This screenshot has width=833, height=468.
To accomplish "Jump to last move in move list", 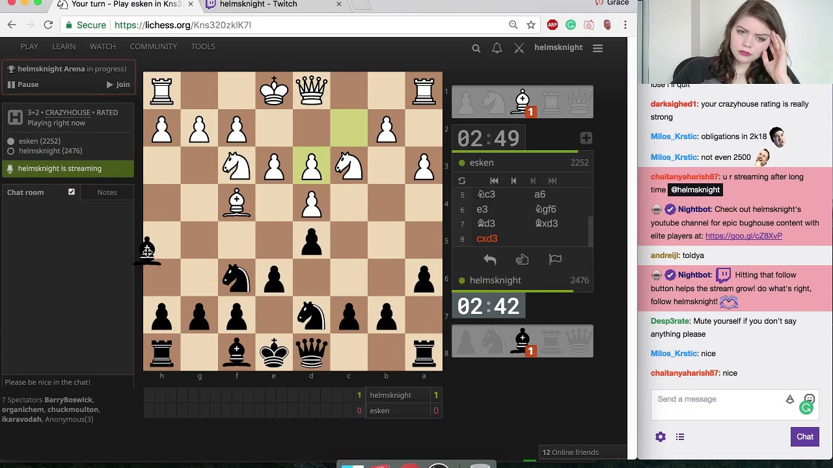I will [x=553, y=181].
